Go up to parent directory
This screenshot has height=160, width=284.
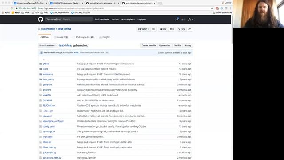coord(43,59)
